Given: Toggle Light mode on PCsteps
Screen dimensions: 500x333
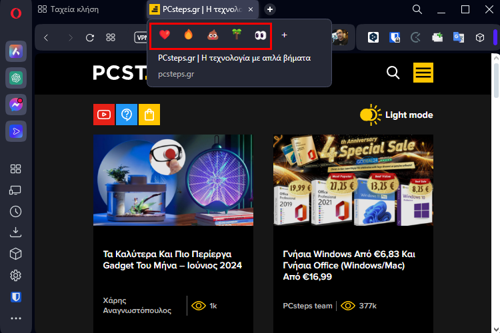Looking at the screenshot, I should point(397,115).
